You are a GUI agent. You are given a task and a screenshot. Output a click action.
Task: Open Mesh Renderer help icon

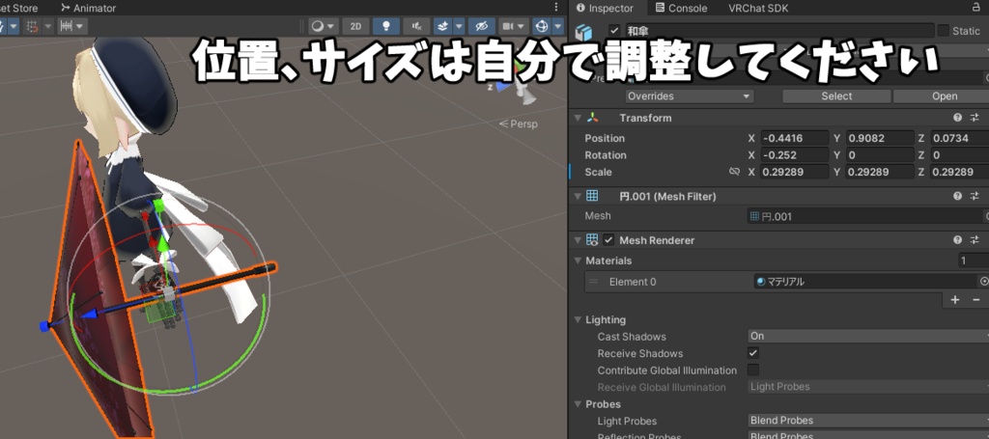pyautogui.click(x=957, y=240)
